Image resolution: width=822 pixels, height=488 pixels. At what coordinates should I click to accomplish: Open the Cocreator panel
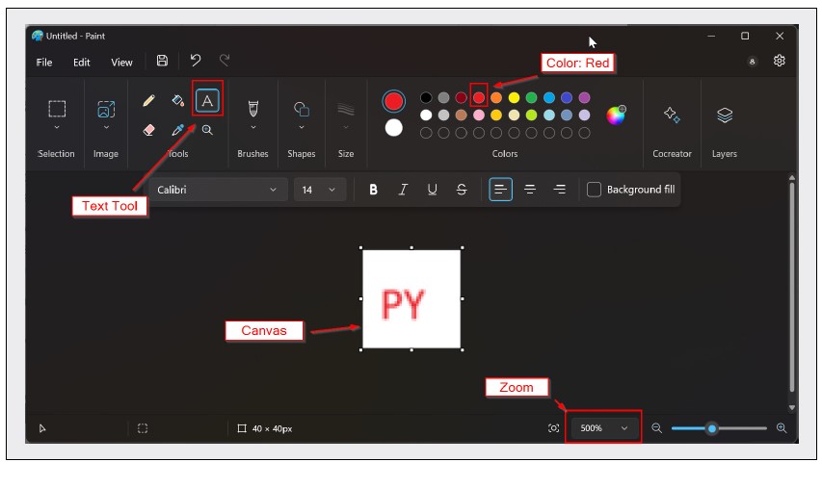coord(672,116)
